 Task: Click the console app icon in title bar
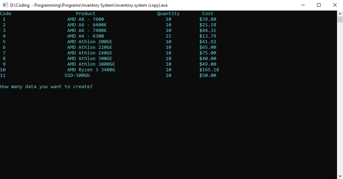click(x=5, y=5)
